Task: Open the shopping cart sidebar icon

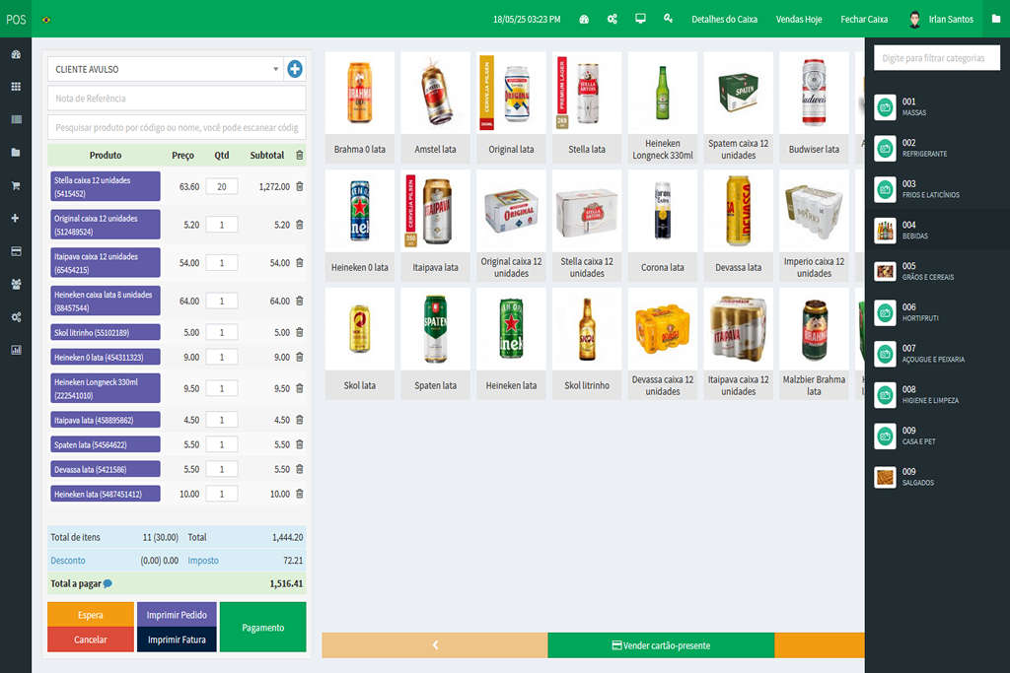Action: tap(16, 185)
